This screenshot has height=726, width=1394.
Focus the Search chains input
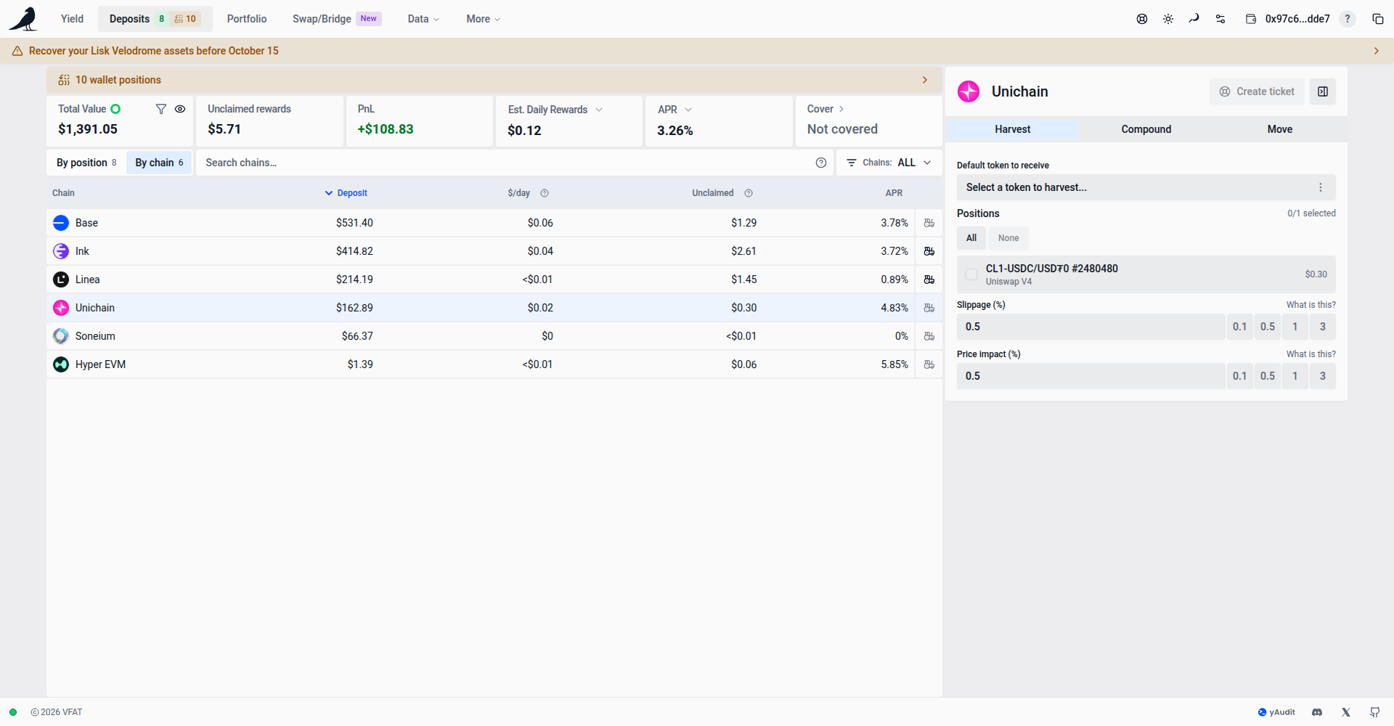click(505, 163)
